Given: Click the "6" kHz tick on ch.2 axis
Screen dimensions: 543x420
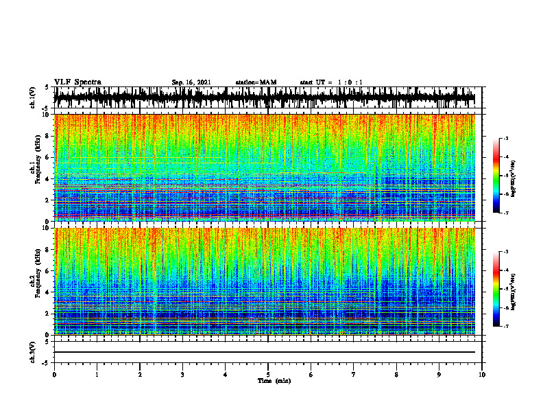Looking at the screenshot, I should [49, 271].
